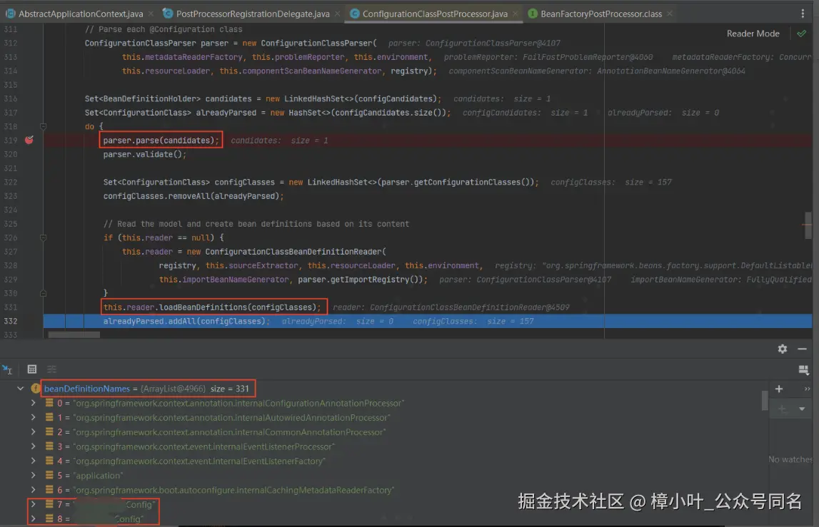The width and height of the screenshot is (819, 527).
Task: Expand element 1 internalAutowiredAnnotationProcessor
Action: (34, 417)
